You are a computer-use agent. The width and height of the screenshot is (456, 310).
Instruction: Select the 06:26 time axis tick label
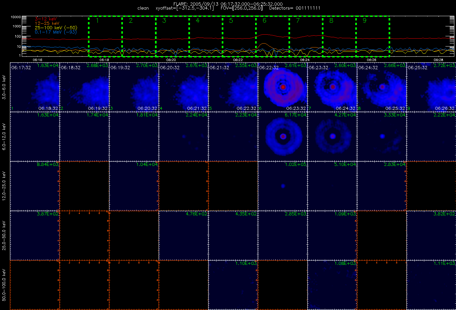371,60
